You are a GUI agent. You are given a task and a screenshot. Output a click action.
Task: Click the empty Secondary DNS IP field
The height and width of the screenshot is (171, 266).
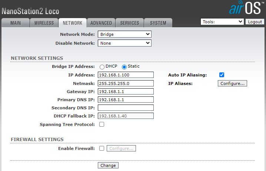click(x=126, y=108)
